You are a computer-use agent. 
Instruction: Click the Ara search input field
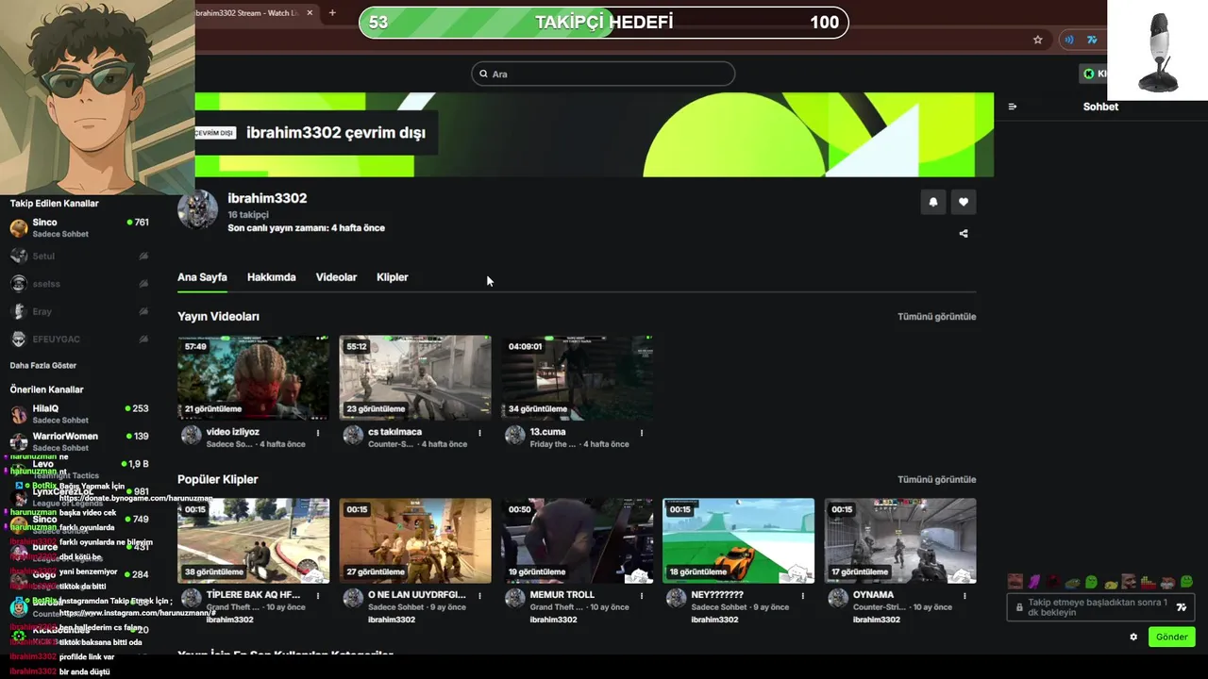pos(603,74)
